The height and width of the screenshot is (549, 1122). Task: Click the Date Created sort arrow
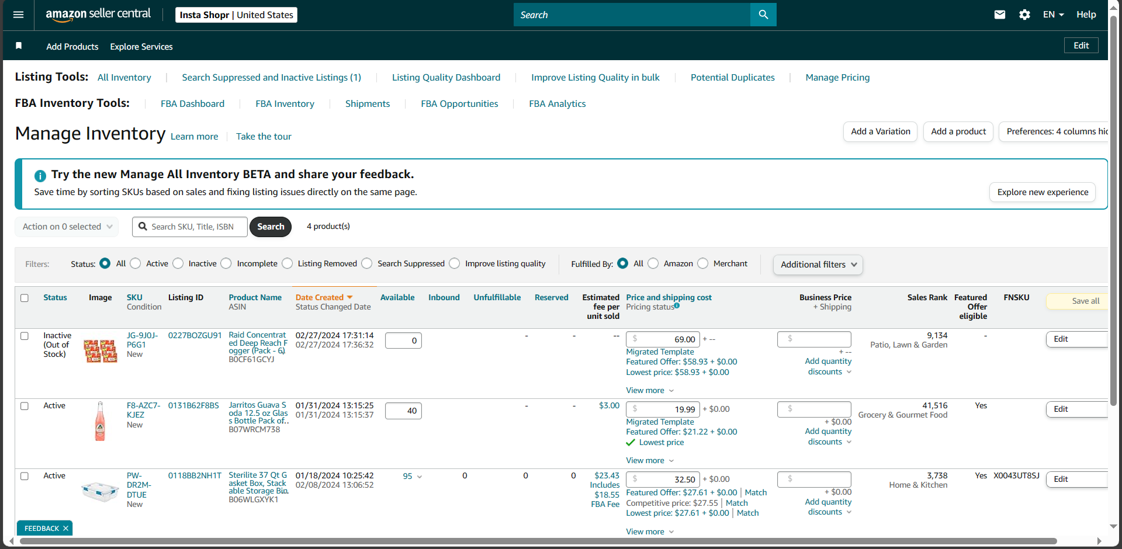[349, 297]
